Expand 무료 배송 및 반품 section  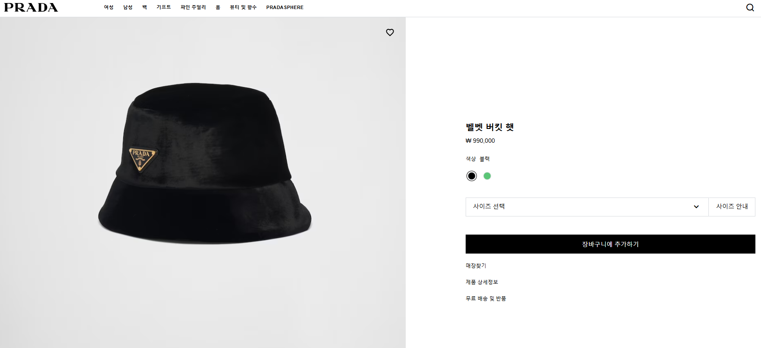(486, 298)
